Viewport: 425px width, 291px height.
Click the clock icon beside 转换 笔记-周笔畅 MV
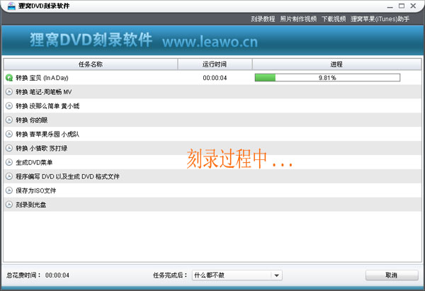(9, 92)
